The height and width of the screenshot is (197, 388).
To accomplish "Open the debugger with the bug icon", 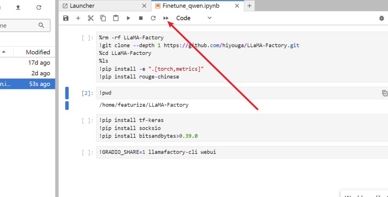I will pos(382,18).
